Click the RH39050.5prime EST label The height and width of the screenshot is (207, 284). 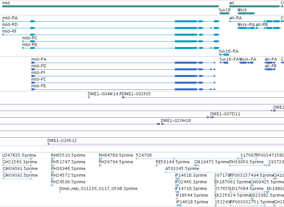pos(246,162)
